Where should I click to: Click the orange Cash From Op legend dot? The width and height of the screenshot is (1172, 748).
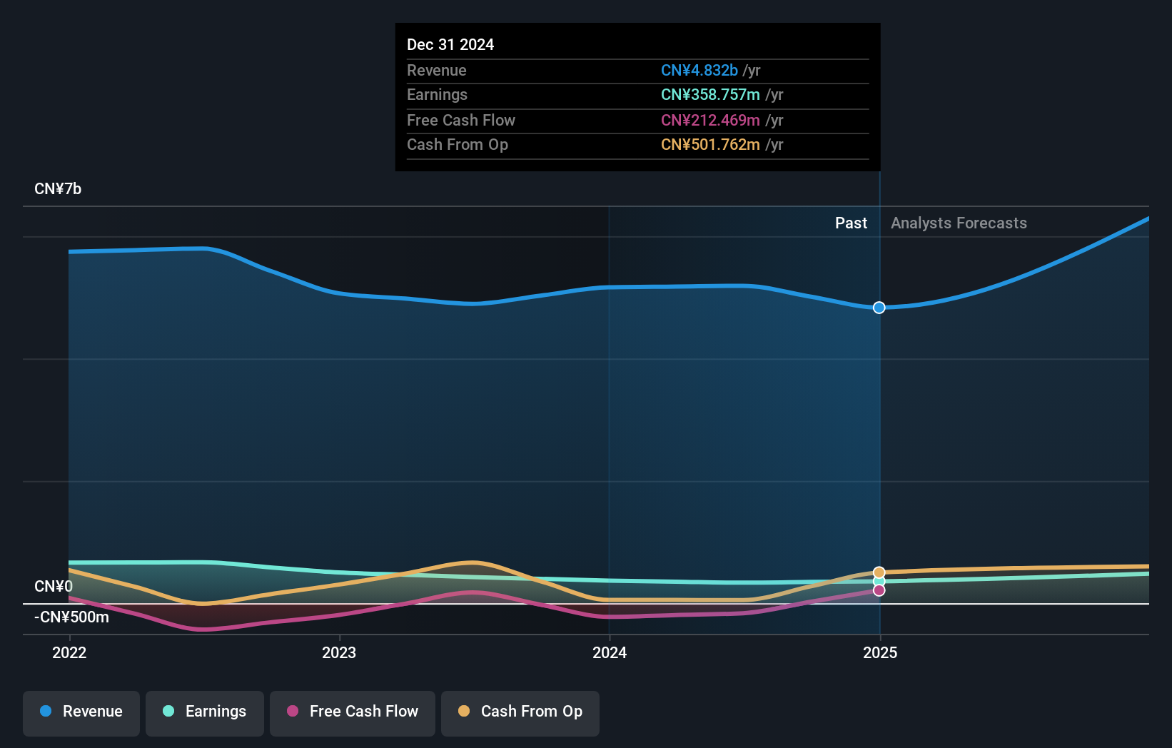pyautogui.click(x=464, y=711)
